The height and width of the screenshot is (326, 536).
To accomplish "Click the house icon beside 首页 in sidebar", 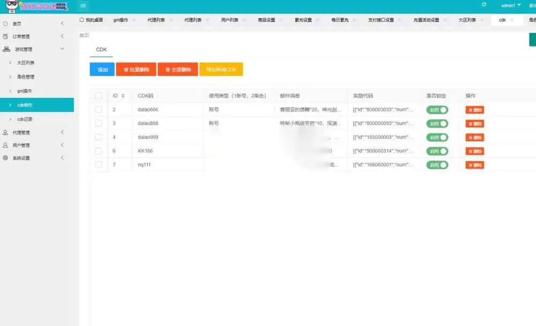I will (x=5, y=24).
